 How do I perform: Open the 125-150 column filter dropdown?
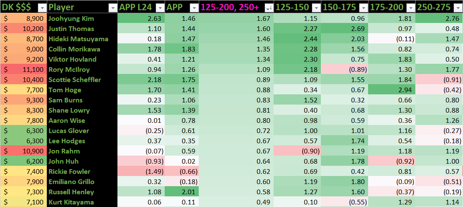pos(316,8)
